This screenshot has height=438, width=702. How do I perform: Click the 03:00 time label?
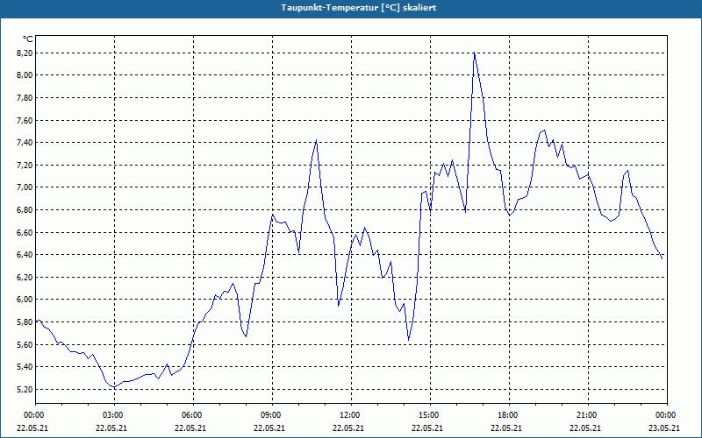[x=115, y=415]
